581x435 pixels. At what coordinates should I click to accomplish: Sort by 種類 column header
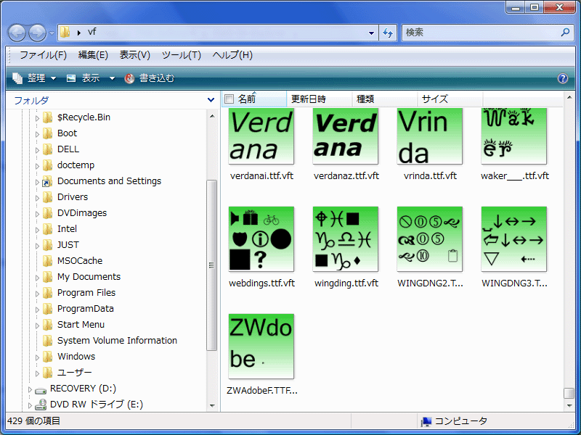385,99
